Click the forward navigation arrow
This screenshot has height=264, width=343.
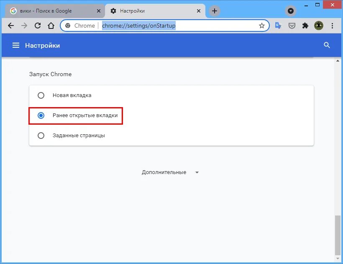click(24, 26)
